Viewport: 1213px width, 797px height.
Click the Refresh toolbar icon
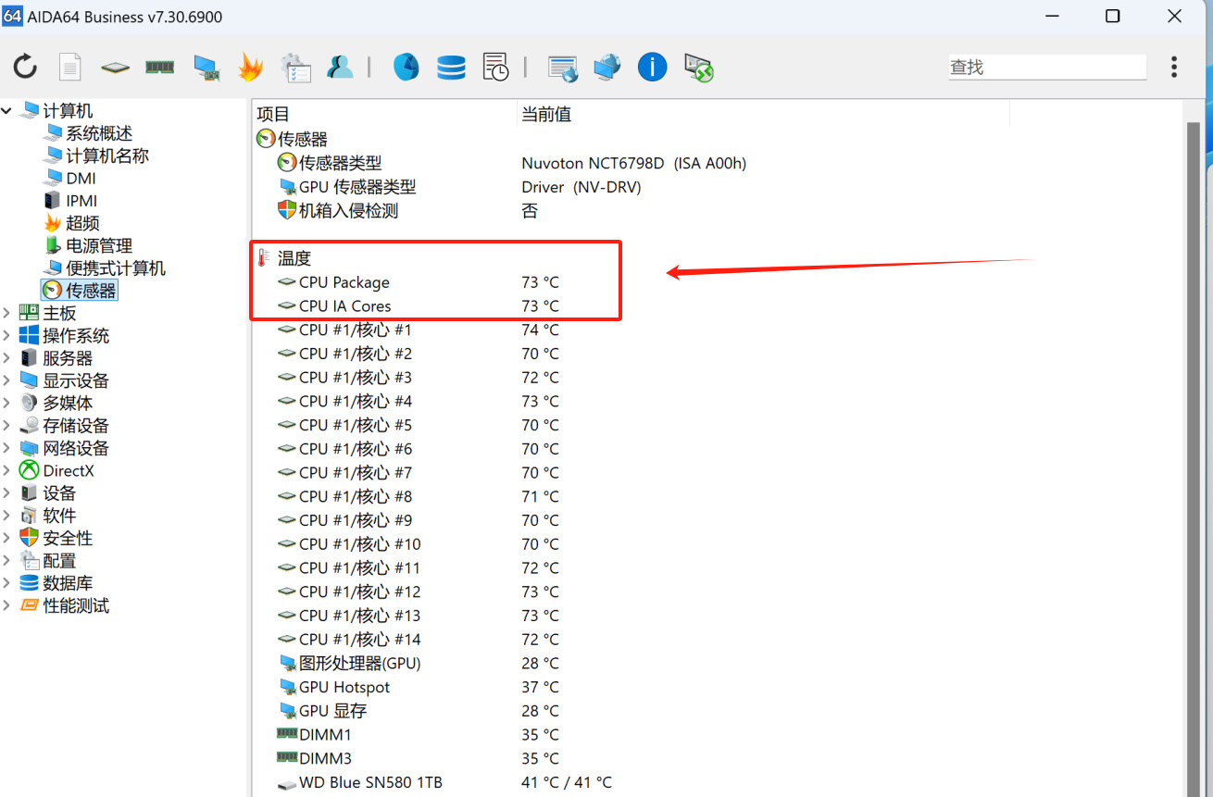pos(25,67)
